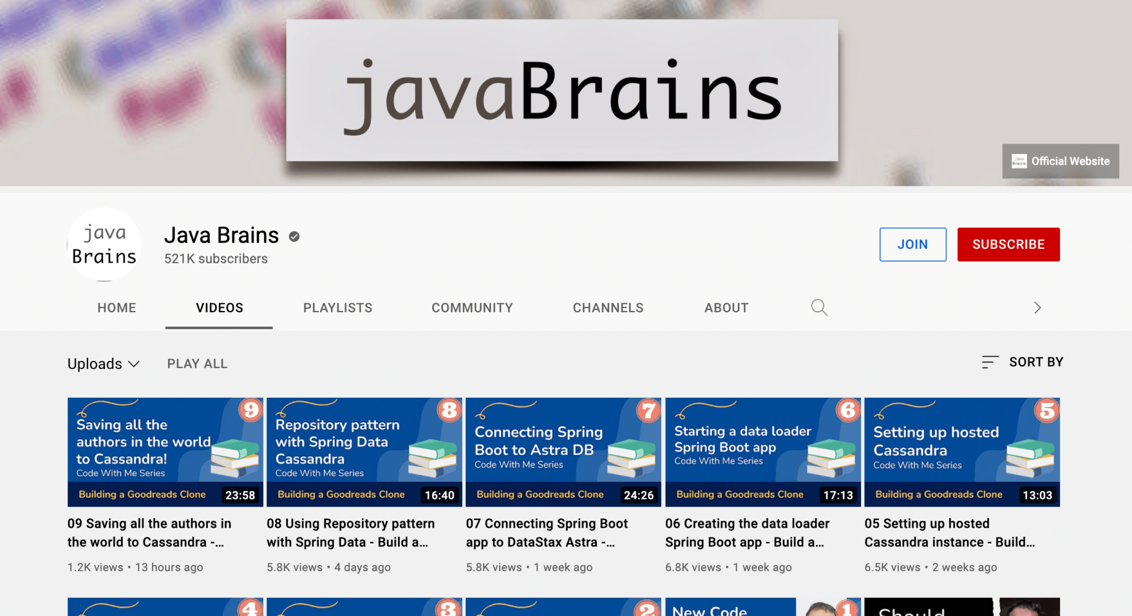This screenshot has width=1132, height=616.
Task: Open the SORT BY menu
Action: pos(1022,362)
